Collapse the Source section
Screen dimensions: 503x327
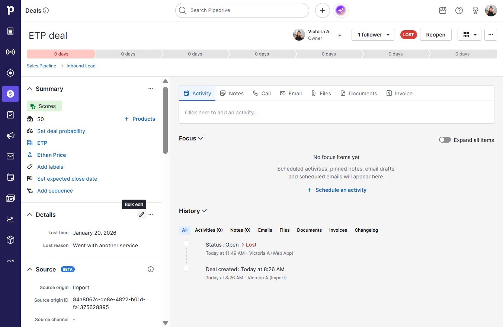pyautogui.click(x=30, y=269)
